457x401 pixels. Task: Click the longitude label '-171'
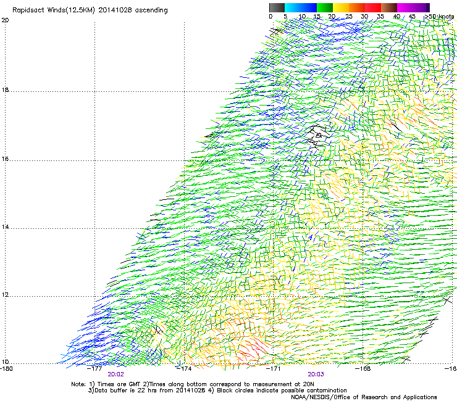274,368
